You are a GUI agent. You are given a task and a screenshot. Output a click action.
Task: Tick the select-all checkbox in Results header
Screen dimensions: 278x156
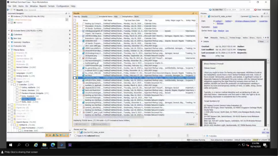pyautogui.click(x=75, y=20)
